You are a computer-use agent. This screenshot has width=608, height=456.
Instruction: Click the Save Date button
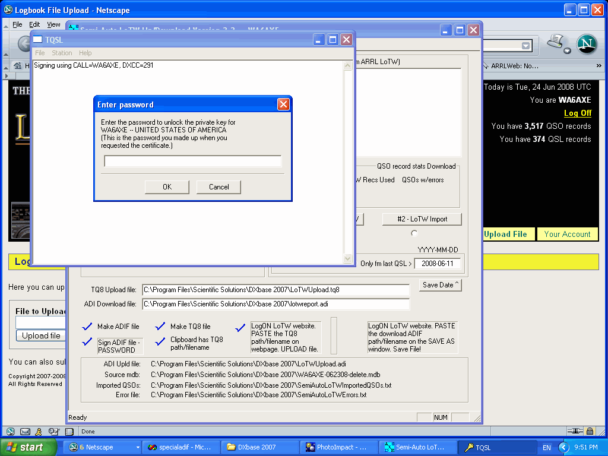(440, 285)
